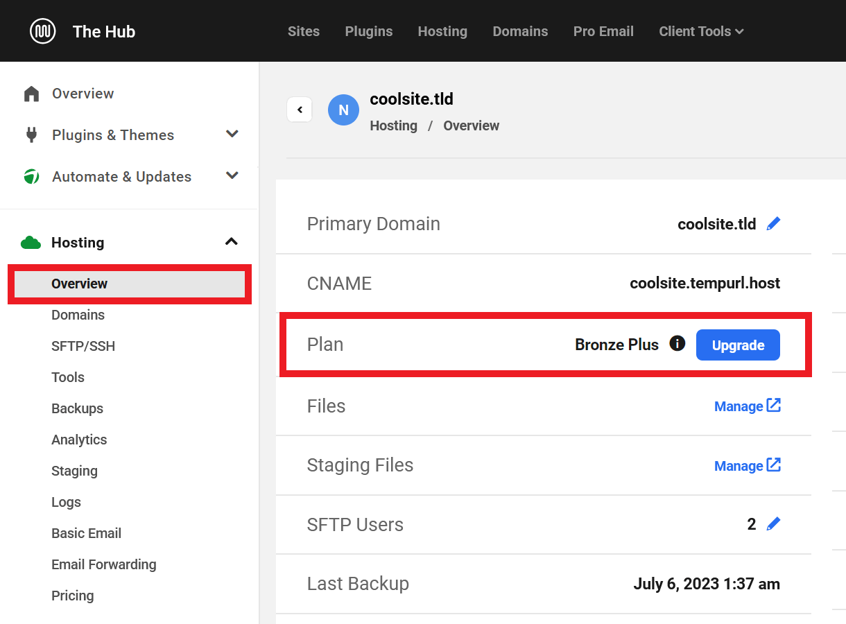Screen dimensions: 846x624
Task: Go to Pro Email in top navigation
Action: point(603,31)
